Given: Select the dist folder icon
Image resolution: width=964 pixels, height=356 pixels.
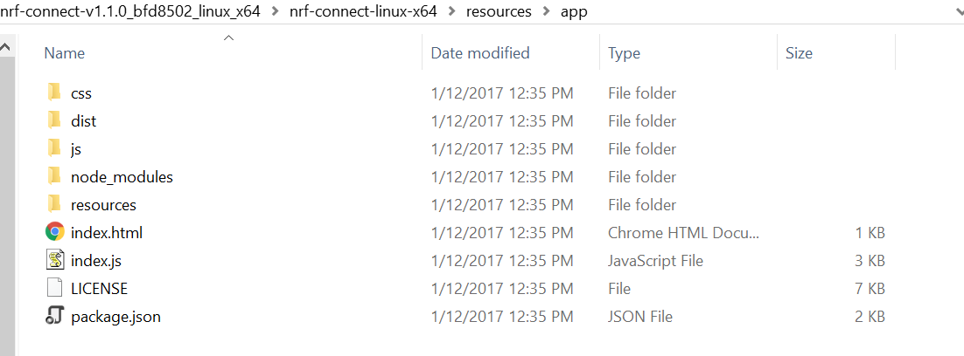Looking at the screenshot, I should click(54, 120).
